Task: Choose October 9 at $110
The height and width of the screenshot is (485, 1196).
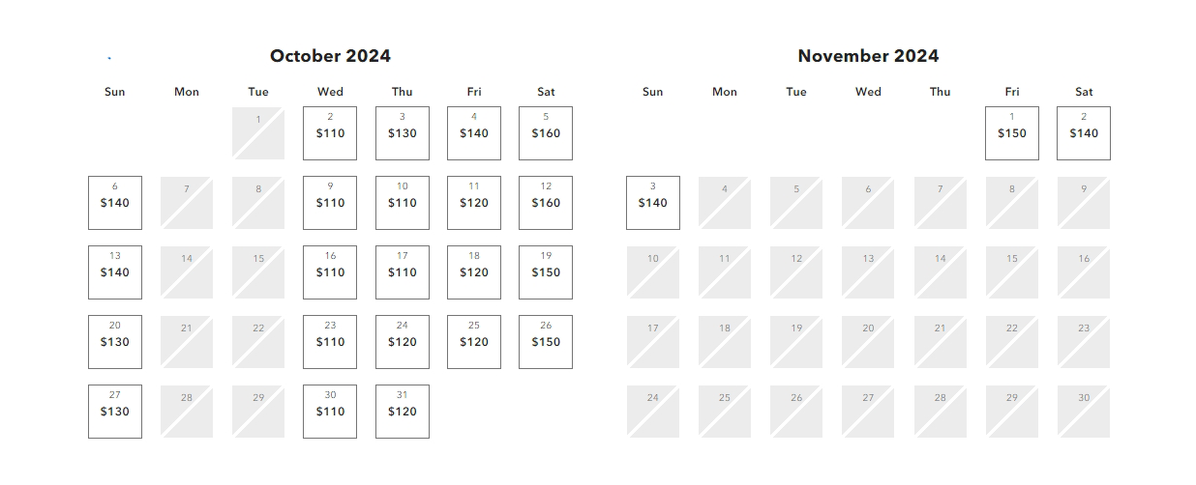Action: click(x=330, y=203)
